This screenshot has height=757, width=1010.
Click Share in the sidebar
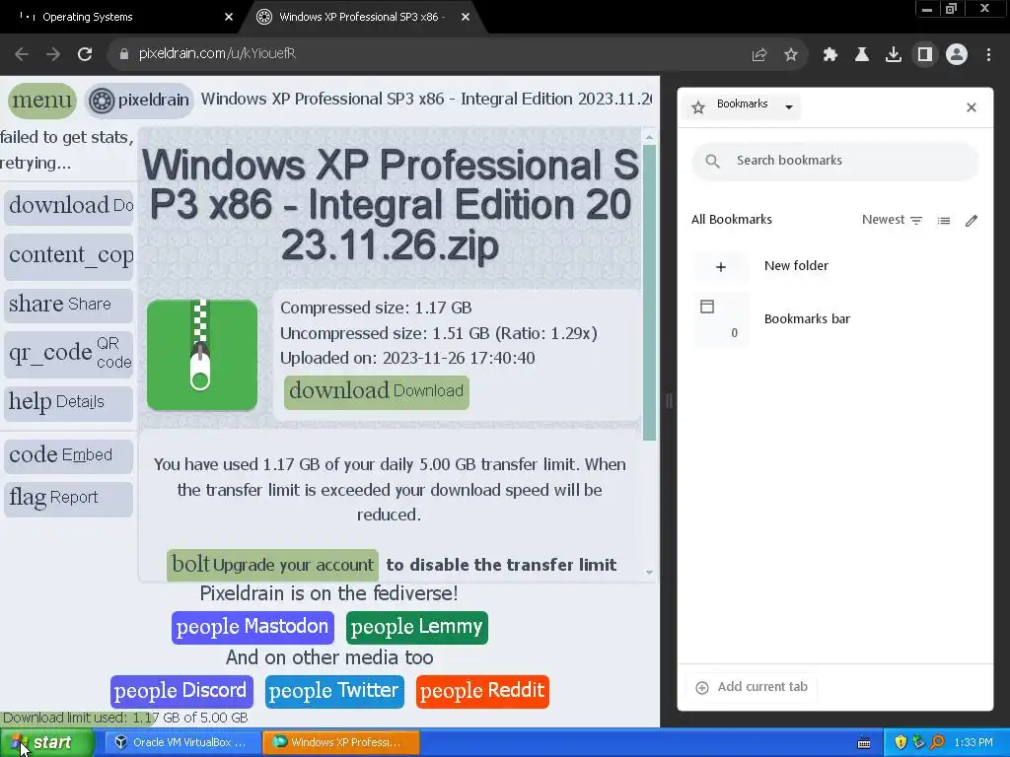(x=68, y=305)
